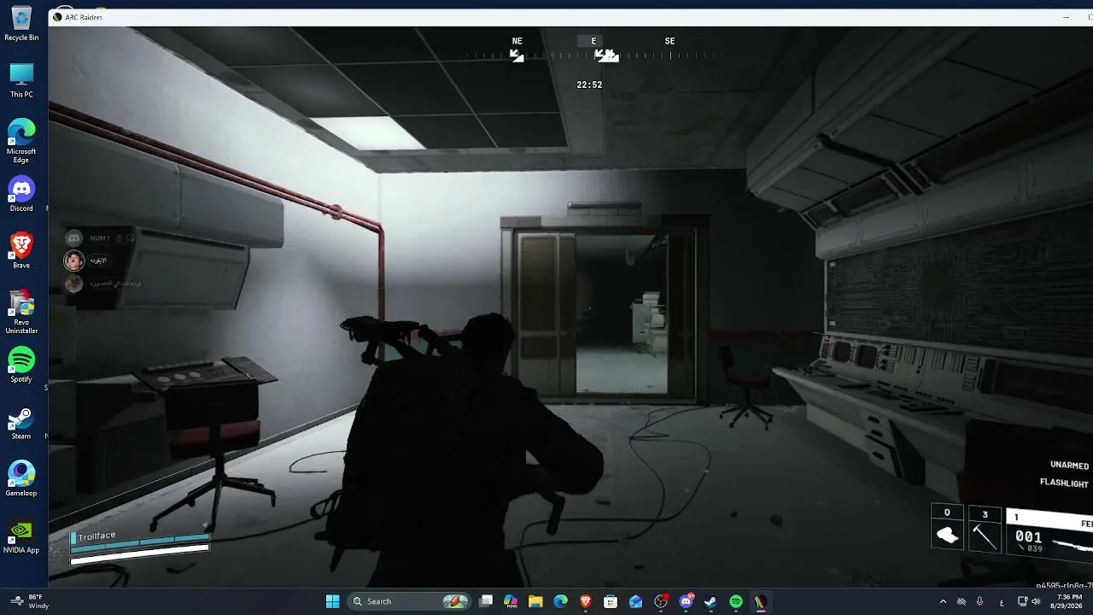Click the Discord overlay logo icon
Screen dimensions: 1093x615
pyautogui.click(x=74, y=238)
